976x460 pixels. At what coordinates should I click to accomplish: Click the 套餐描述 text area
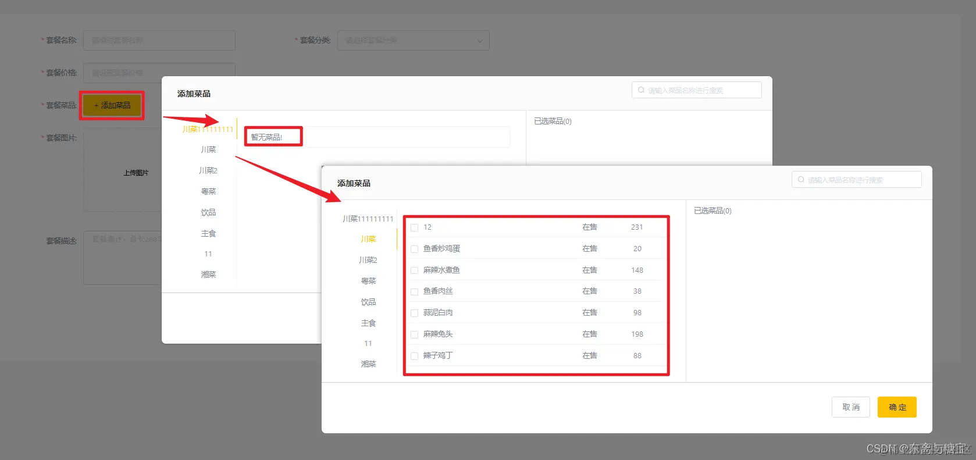coord(122,258)
